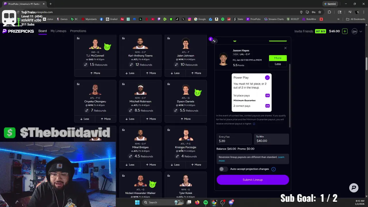
Task: Pick More on Dyson Daniels 5.5 Rebounds
Action: [186, 119]
